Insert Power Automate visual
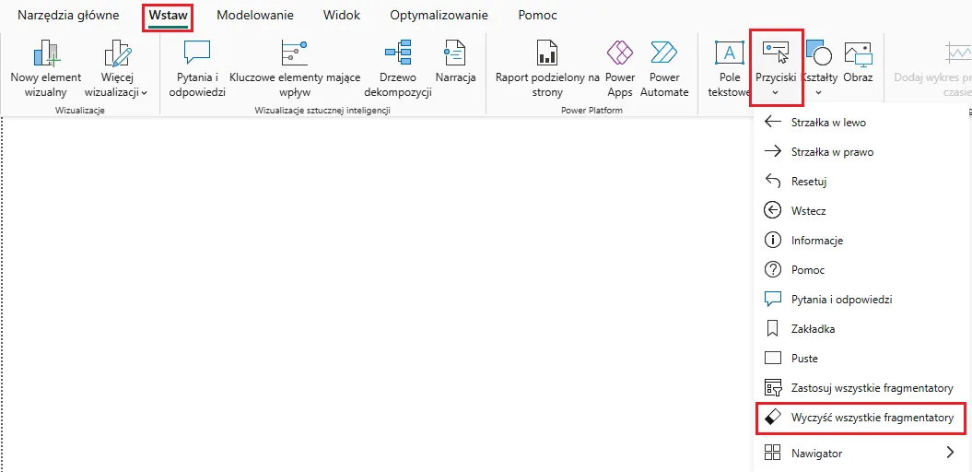 [x=663, y=53]
